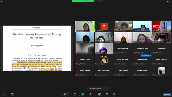Click the chapter title heading in document
The width and height of the screenshot is (172, 97).
pyautogui.click(x=37, y=36)
